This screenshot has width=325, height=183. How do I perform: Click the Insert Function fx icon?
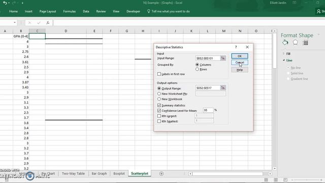point(48,23)
